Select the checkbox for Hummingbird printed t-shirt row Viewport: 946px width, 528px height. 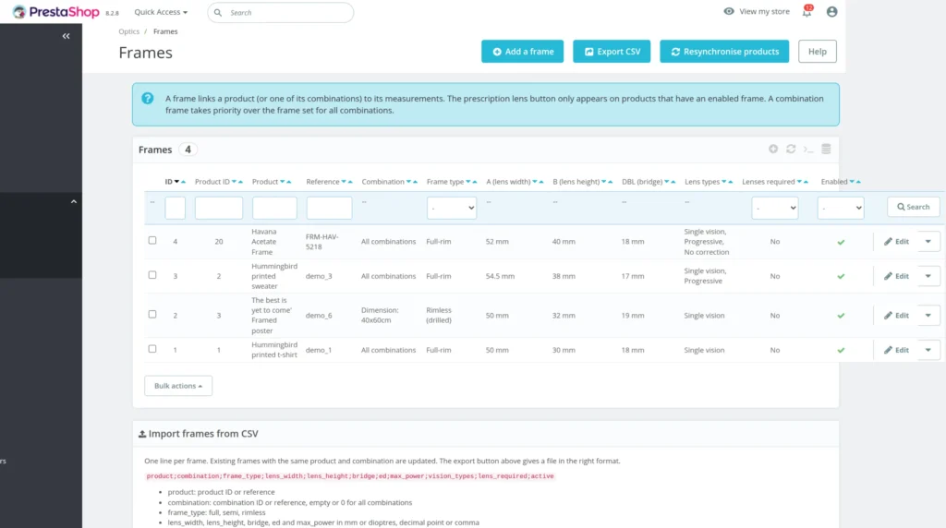click(152, 349)
